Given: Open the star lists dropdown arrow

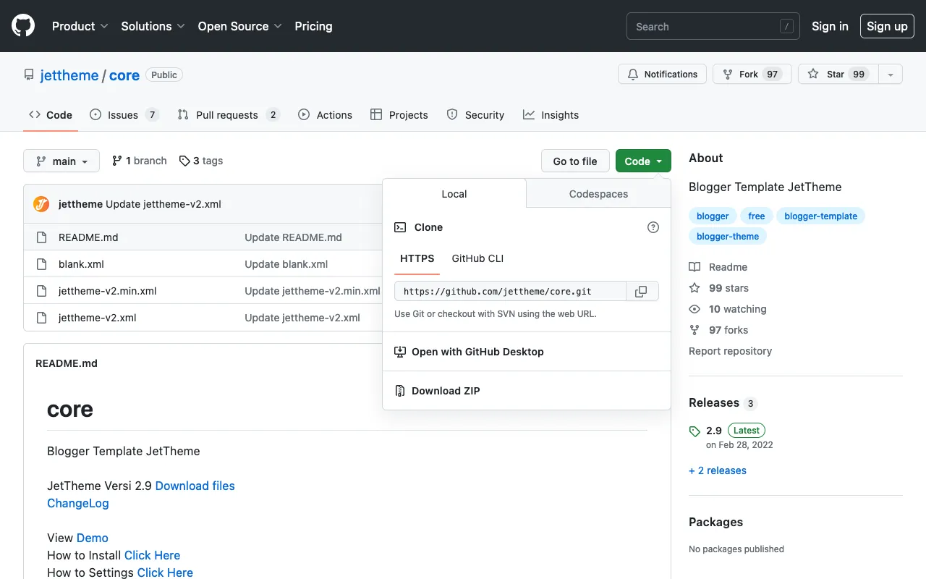Looking at the screenshot, I should click(x=891, y=75).
